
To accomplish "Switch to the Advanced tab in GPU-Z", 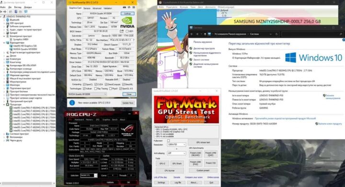I will (97, 8).
